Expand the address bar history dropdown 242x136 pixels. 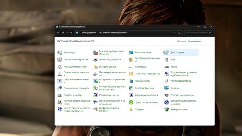(174, 33)
